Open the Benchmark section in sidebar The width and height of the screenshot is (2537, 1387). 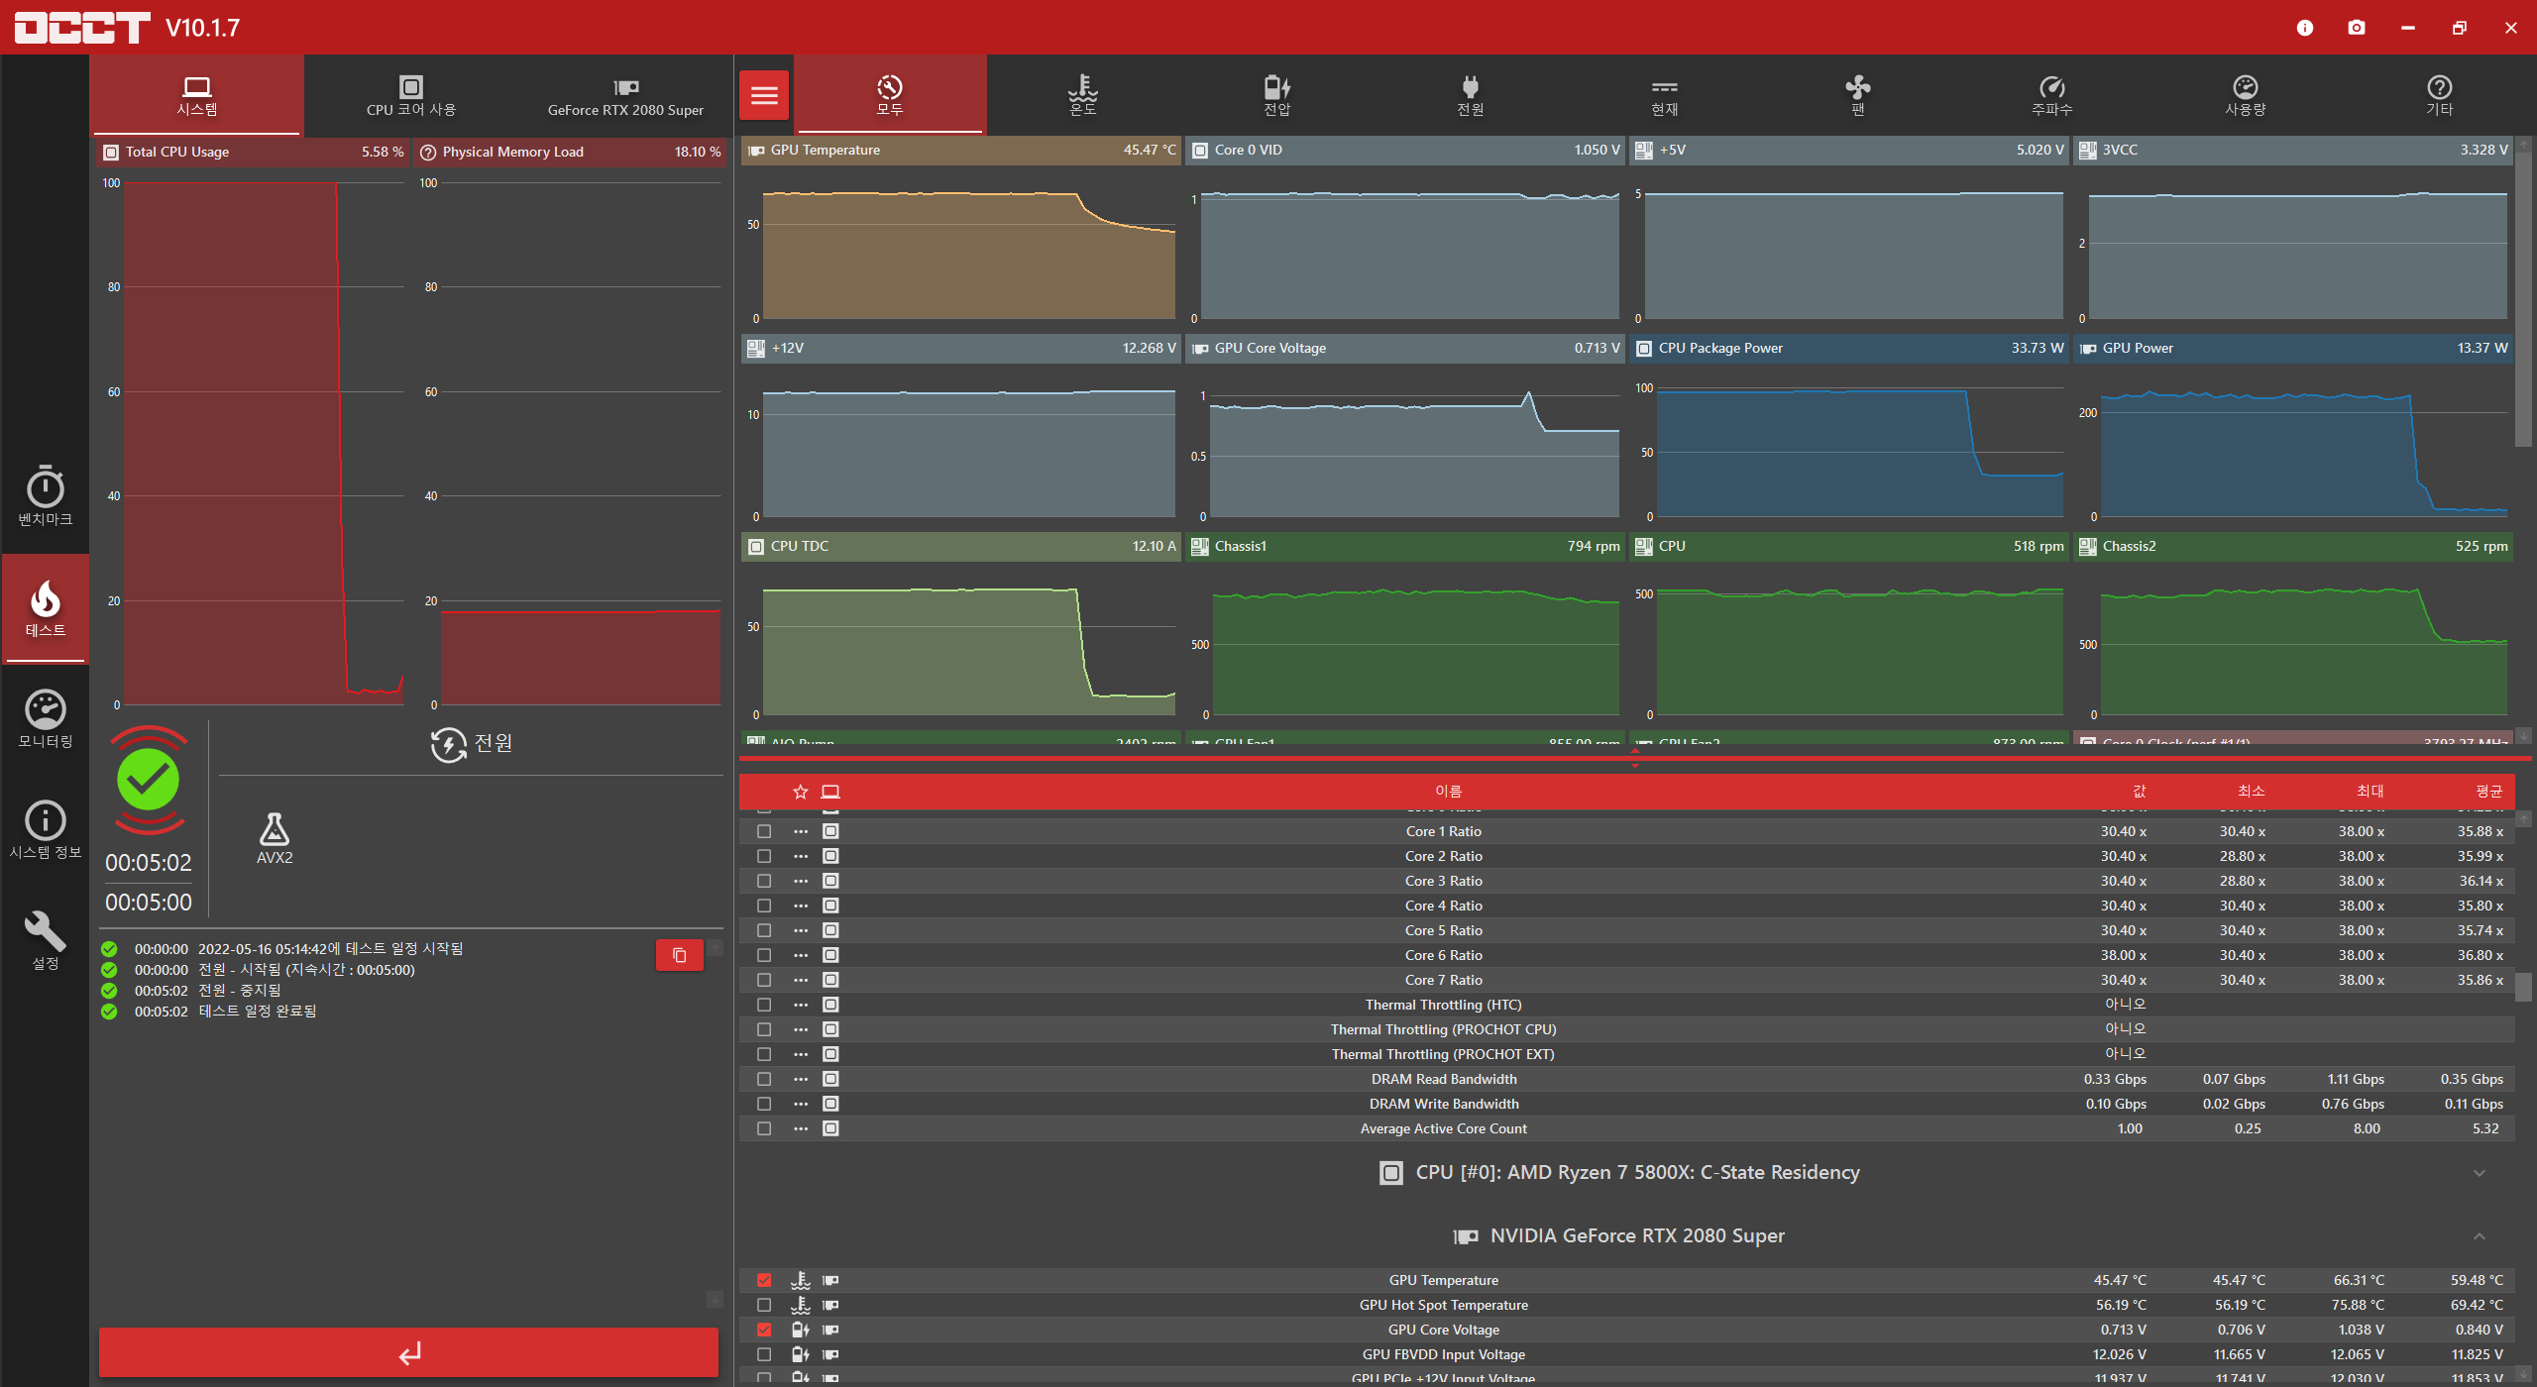click(45, 495)
